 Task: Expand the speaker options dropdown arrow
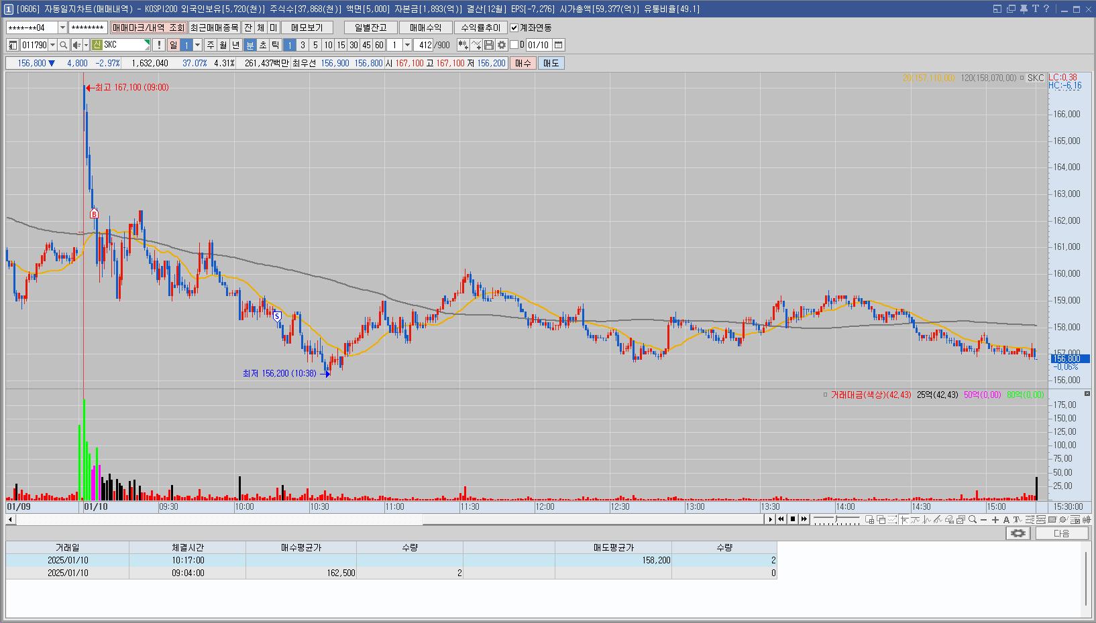86,45
